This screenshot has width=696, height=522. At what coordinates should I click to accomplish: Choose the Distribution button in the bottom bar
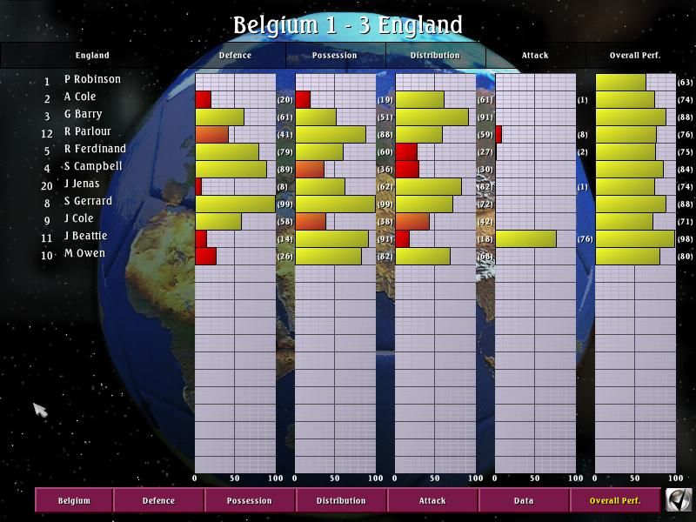341,500
